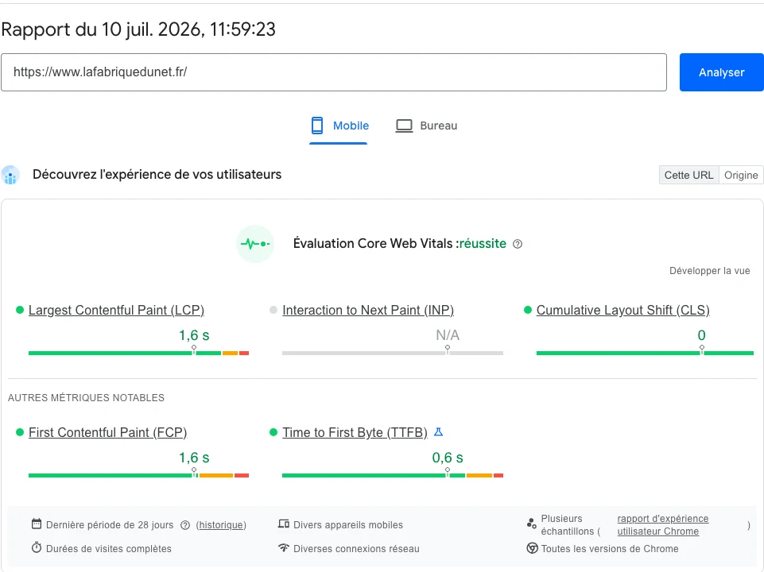This screenshot has height=572, width=764.
Task: Click the Analyser button
Action: pos(722,72)
